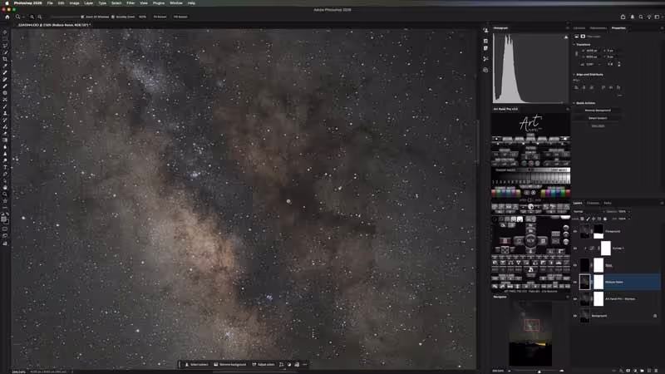Viewport: 665px width, 374px height.
Task: Select the Rectangular Marquee tool
Action: (x=5, y=39)
